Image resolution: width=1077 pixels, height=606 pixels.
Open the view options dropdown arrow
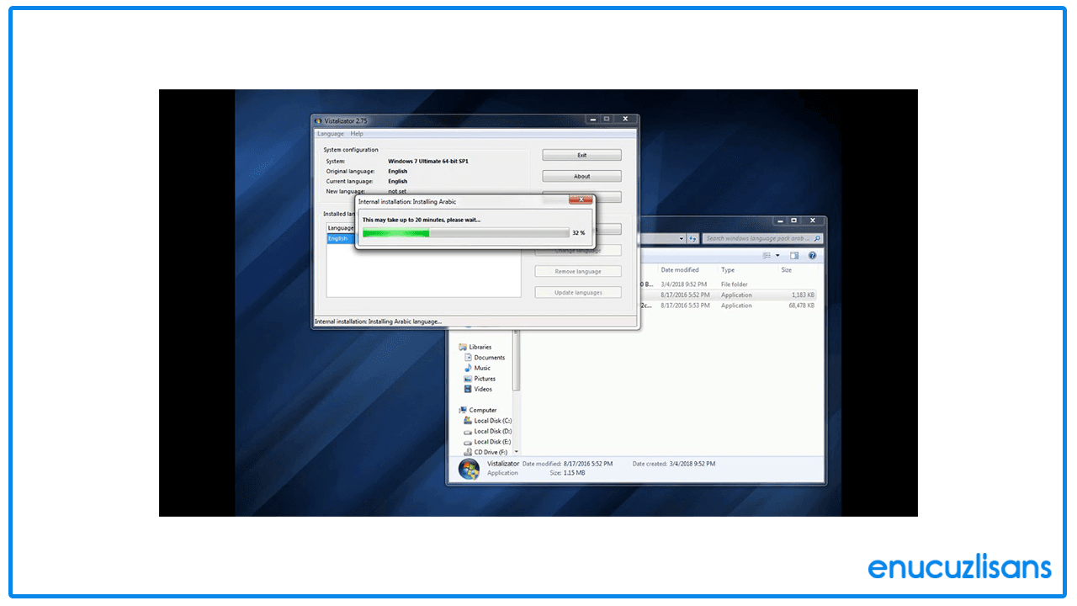pyautogui.click(x=777, y=255)
